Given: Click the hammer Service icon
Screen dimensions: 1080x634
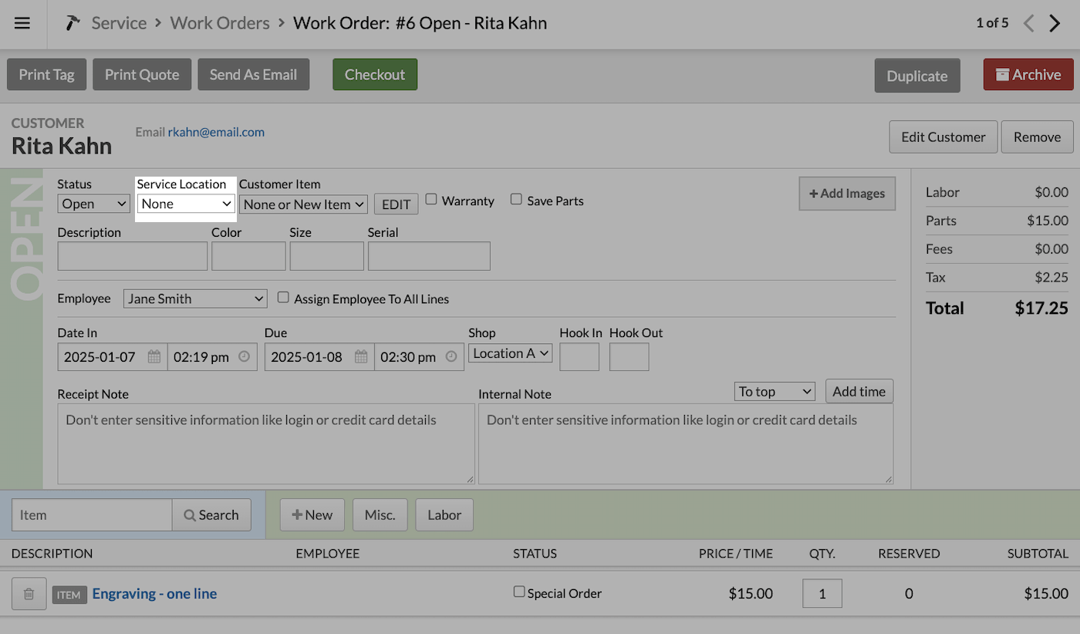Looking at the screenshot, I should 73,23.
